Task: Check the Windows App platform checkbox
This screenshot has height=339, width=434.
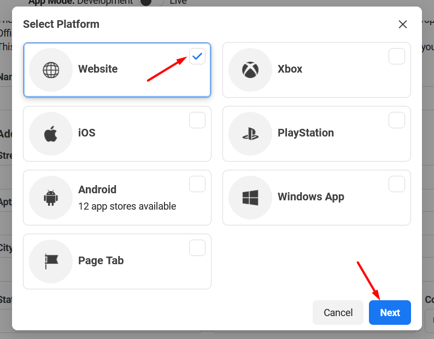Action: 397,184
